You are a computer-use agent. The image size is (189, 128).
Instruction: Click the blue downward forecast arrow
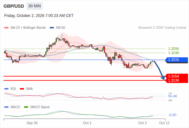(159, 70)
